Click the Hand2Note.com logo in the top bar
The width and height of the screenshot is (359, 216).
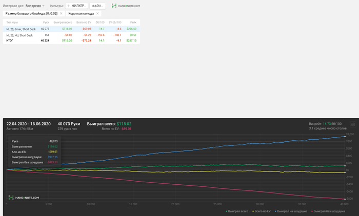click(x=126, y=6)
